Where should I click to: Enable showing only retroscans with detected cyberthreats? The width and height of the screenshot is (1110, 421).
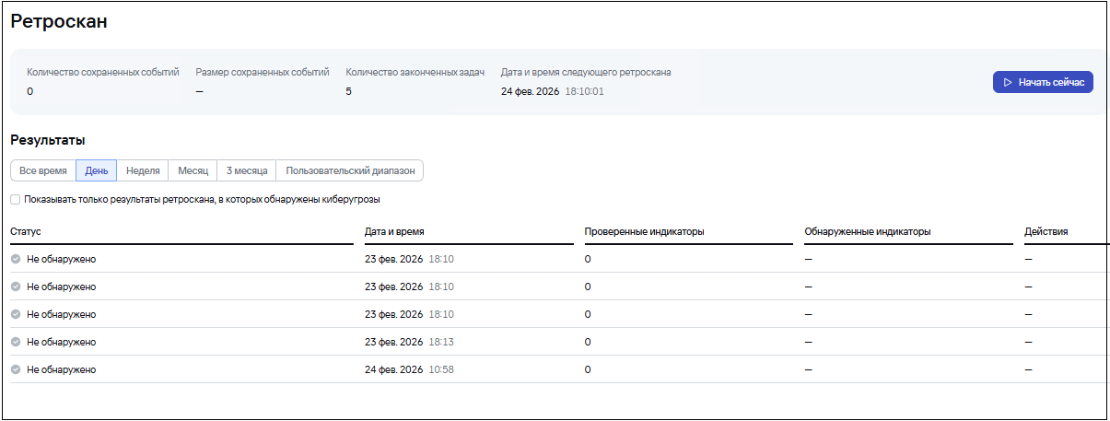(15, 199)
